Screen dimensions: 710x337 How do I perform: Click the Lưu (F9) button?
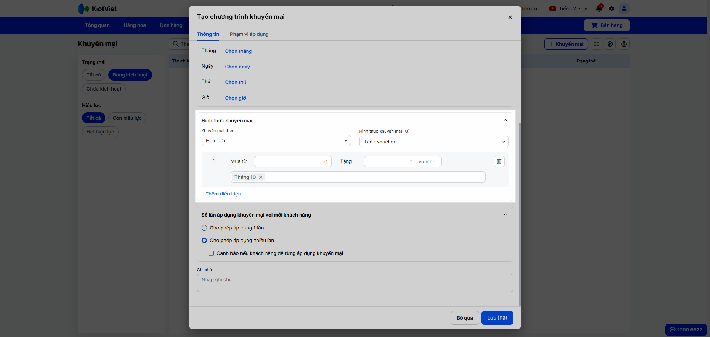[497, 318]
